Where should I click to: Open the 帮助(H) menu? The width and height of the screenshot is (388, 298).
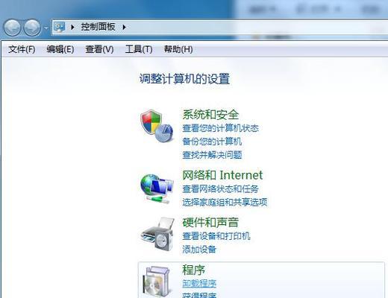[x=178, y=49]
